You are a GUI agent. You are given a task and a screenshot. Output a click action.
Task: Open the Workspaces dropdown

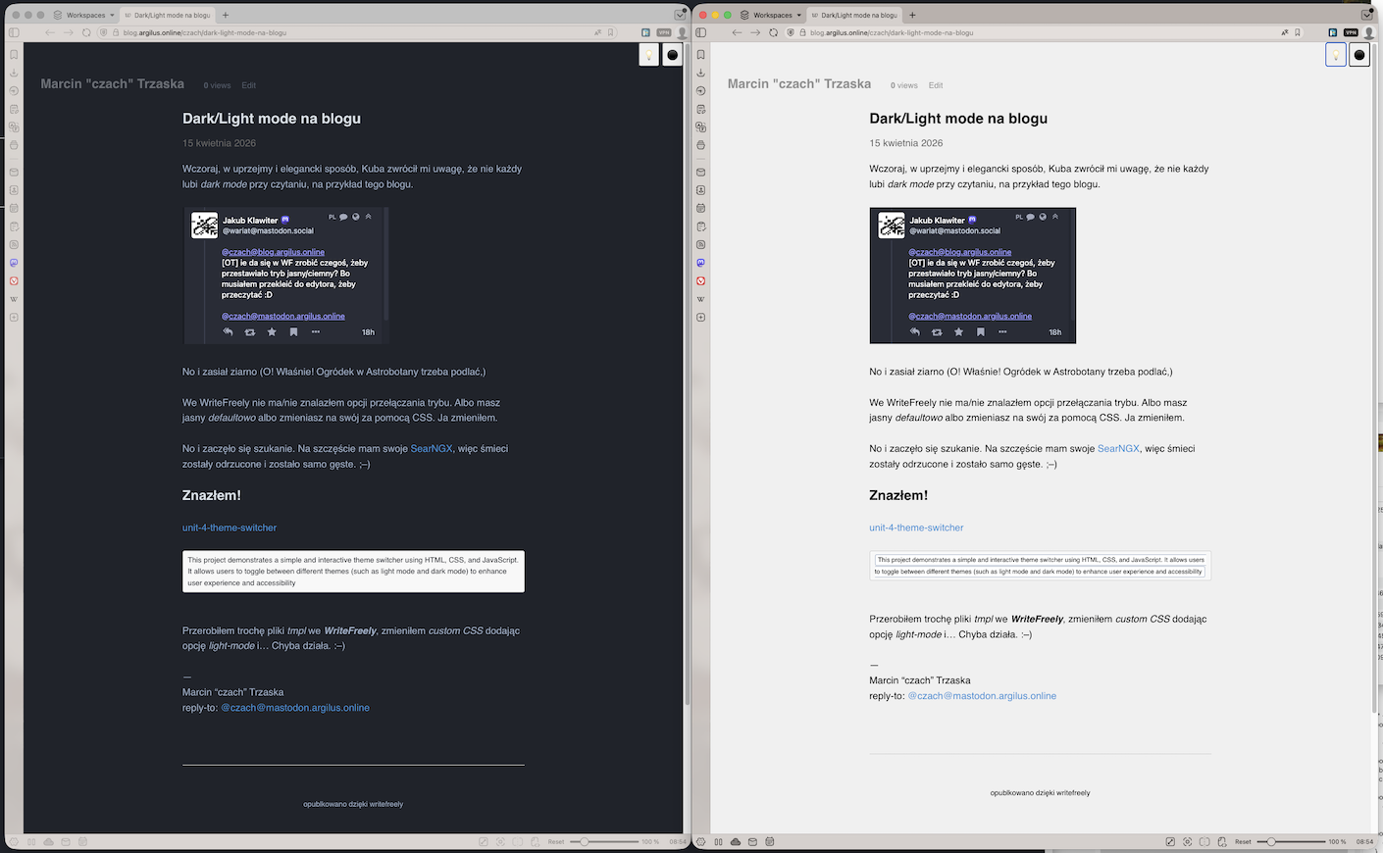(83, 15)
